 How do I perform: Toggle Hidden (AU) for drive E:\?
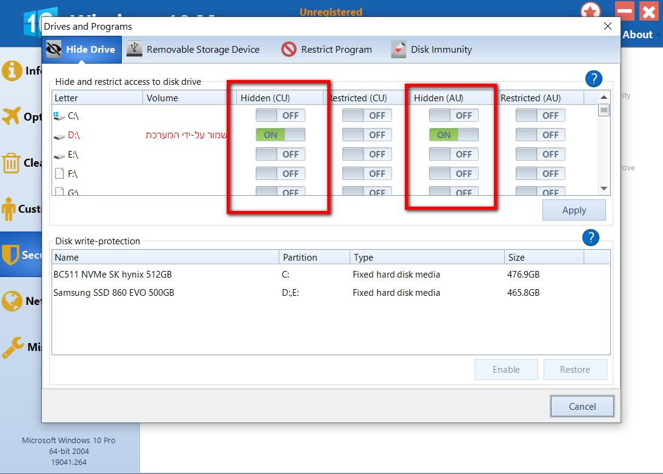click(x=454, y=155)
